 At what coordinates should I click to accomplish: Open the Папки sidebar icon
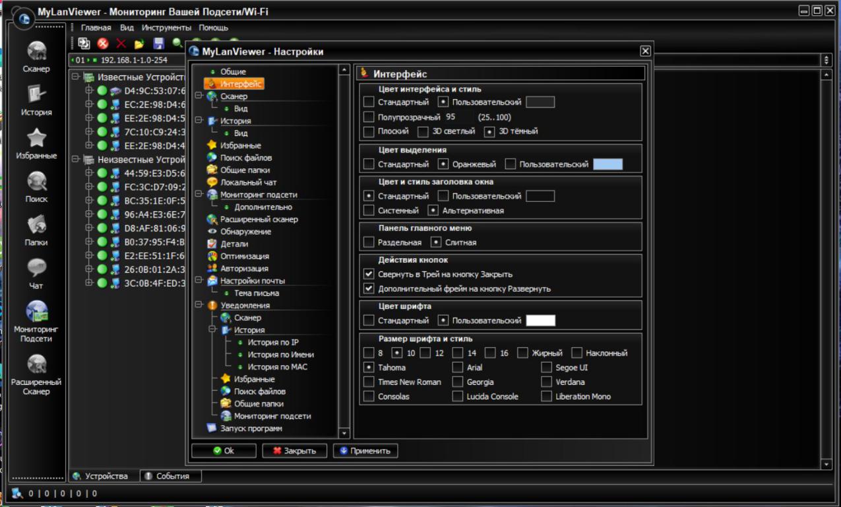pos(36,226)
